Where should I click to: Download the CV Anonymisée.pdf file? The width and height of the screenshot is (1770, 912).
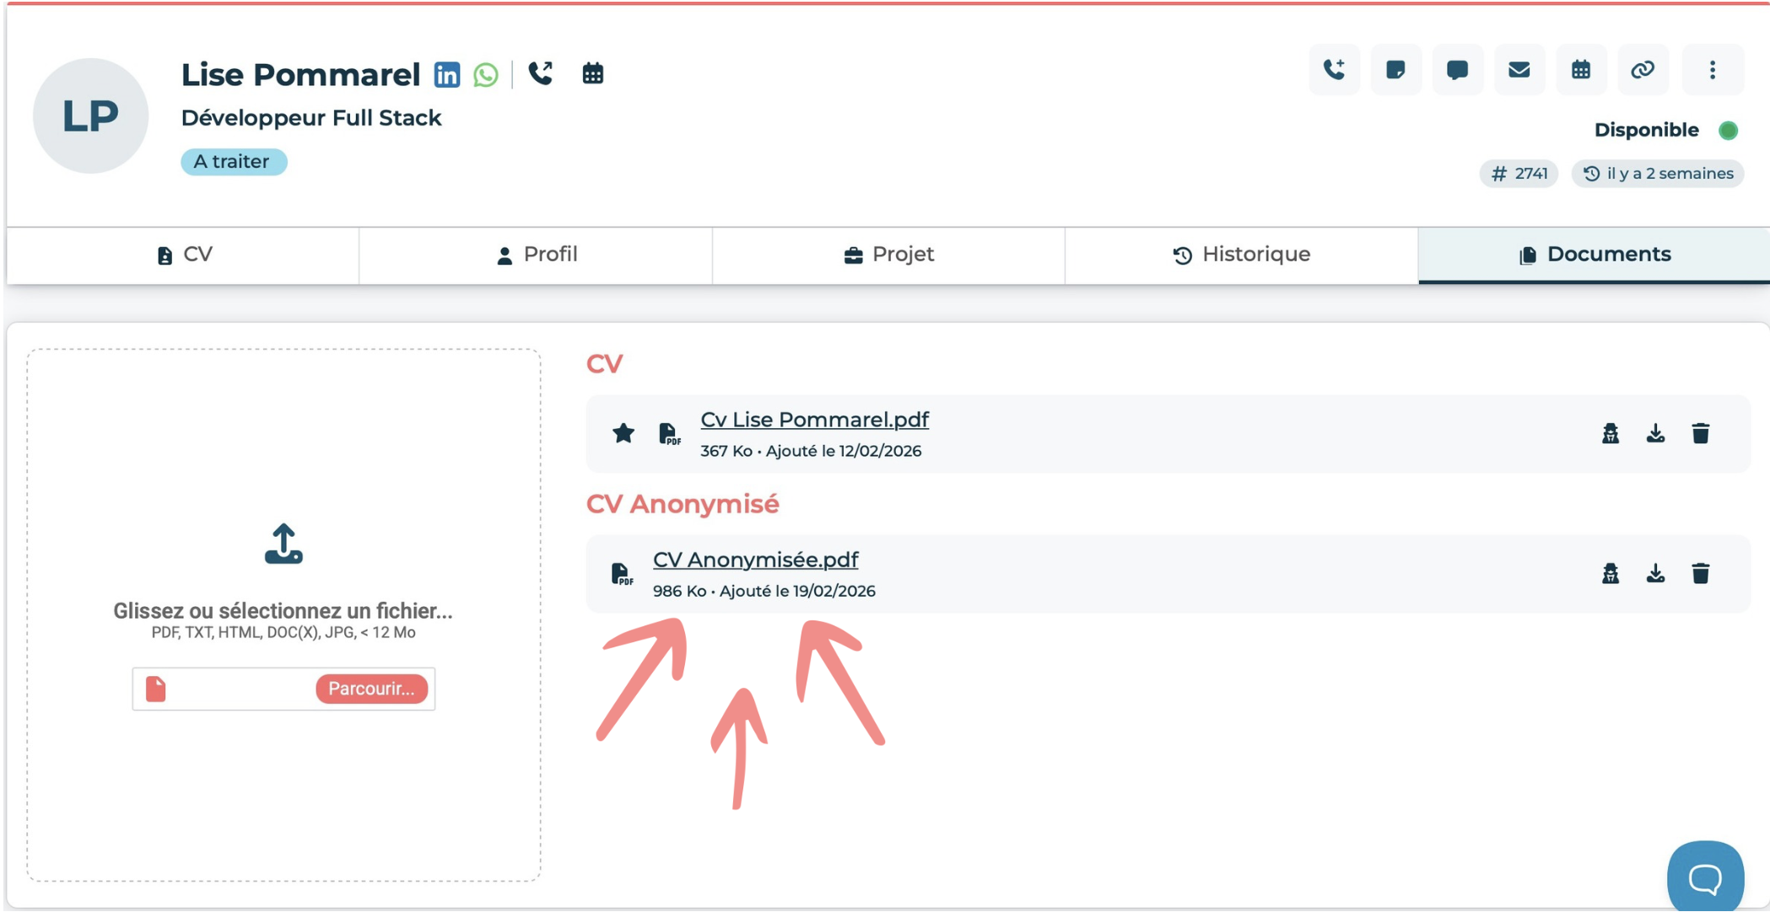tap(1655, 573)
